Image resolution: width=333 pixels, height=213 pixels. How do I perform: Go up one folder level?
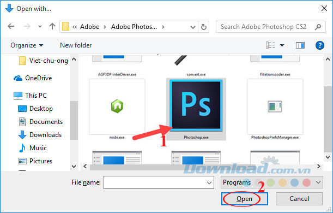tap(52, 26)
